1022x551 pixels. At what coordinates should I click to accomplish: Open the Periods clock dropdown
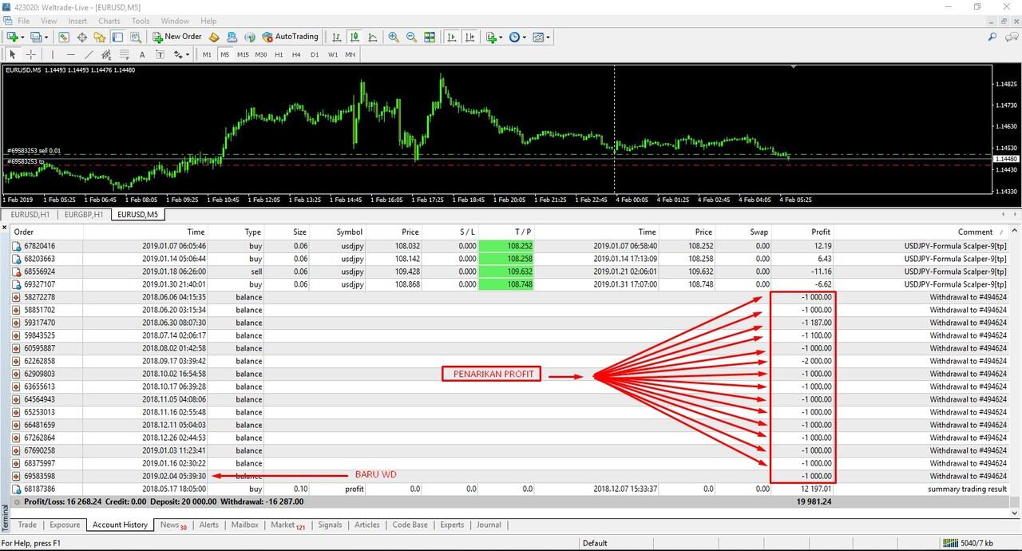pyautogui.click(x=517, y=37)
